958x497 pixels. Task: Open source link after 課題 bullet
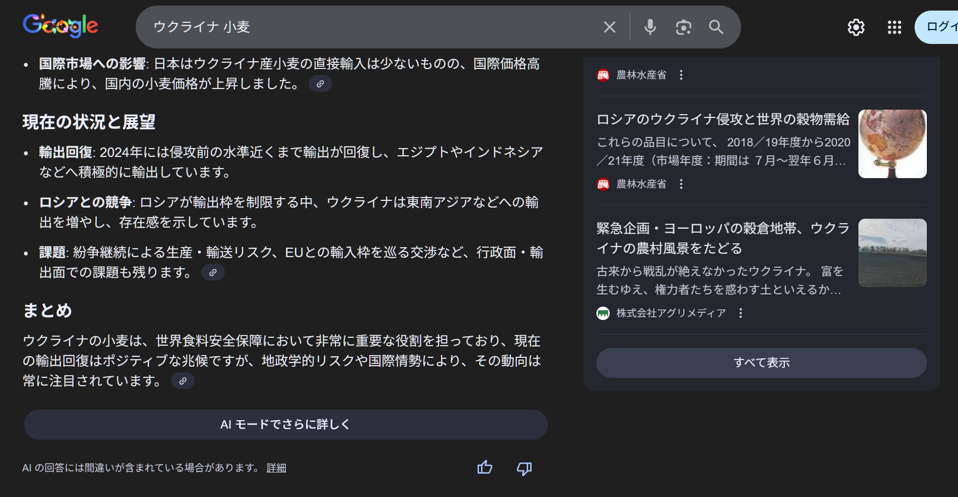click(x=213, y=273)
